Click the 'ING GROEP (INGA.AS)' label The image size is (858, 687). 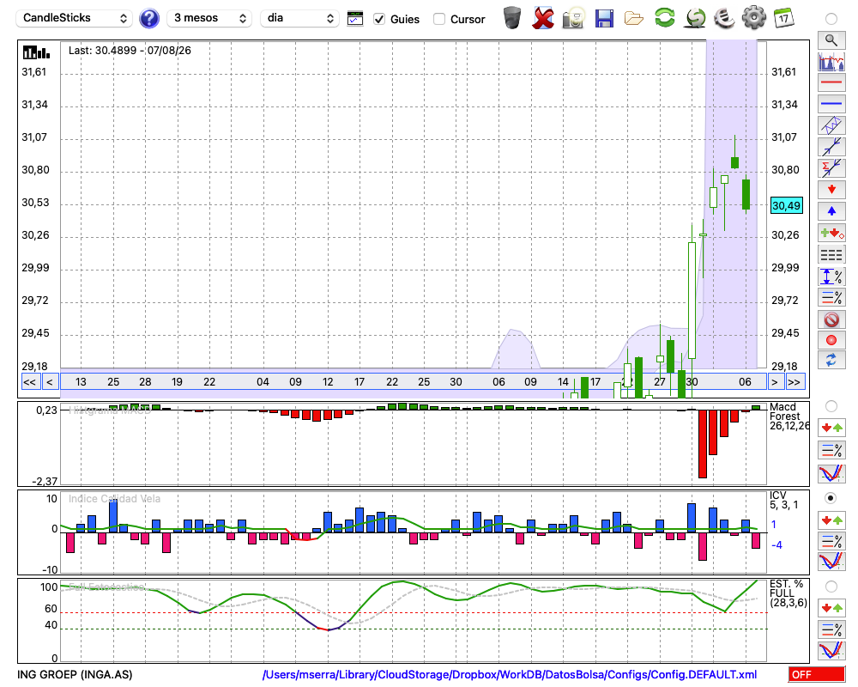pos(75,675)
